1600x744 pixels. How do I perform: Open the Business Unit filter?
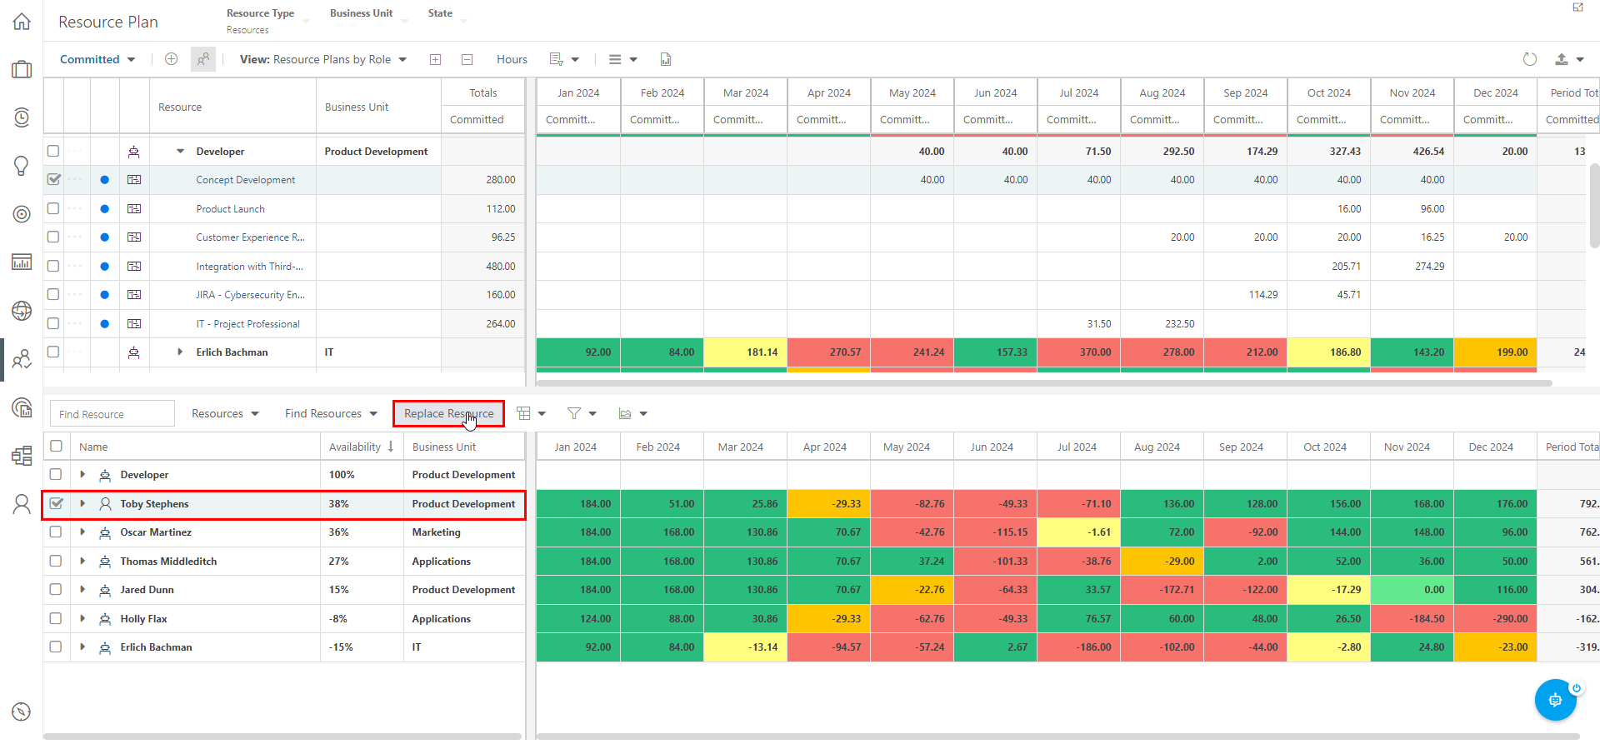click(367, 14)
